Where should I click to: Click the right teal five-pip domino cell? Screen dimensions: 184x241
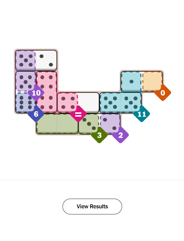pos(131,103)
